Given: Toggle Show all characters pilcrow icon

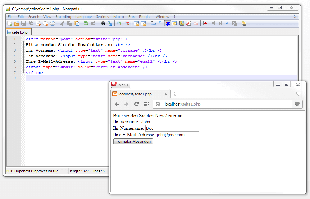Looking at the screenshot, I should click(160, 24).
